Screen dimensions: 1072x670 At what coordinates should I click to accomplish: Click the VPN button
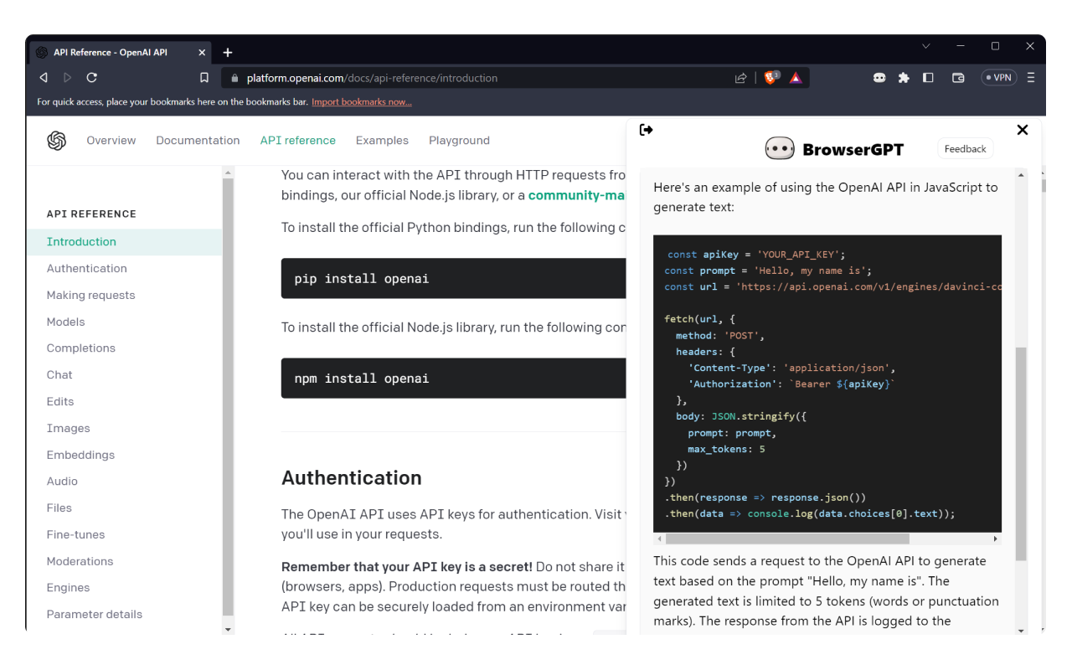pyautogui.click(x=999, y=78)
